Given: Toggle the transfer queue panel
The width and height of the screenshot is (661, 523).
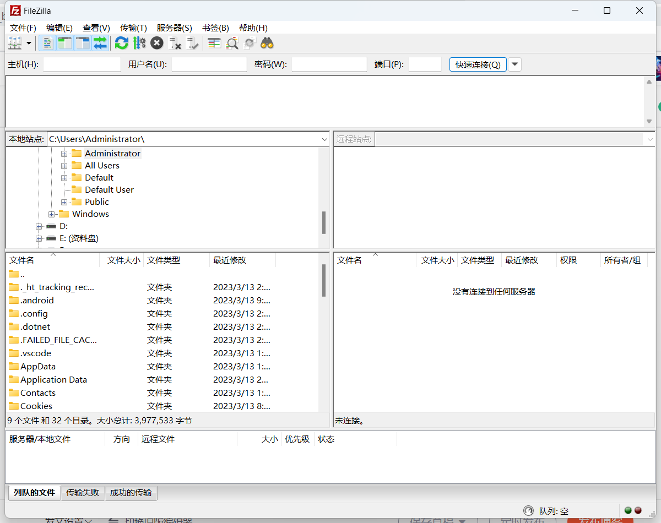Looking at the screenshot, I should tap(100, 42).
